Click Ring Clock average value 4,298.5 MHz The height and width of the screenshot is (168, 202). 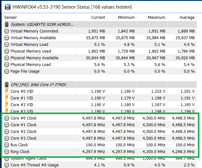pos(183,151)
